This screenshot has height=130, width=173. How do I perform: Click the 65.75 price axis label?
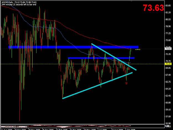[x=168, y=82]
